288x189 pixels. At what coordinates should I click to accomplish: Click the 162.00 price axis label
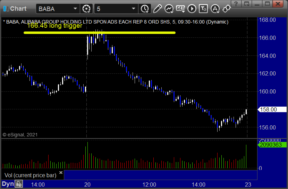point(267,73)
